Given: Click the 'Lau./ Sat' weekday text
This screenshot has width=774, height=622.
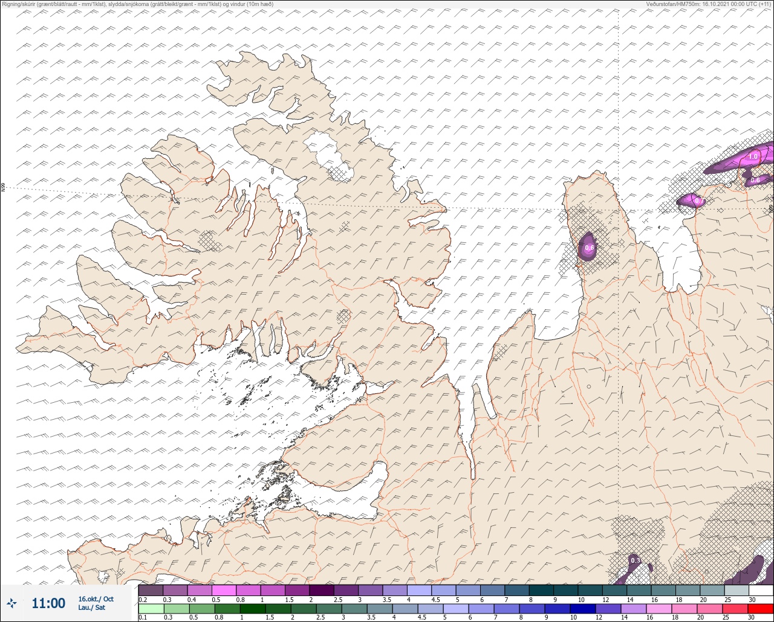Looking at the screenshot, I should (x=92, y=608).
